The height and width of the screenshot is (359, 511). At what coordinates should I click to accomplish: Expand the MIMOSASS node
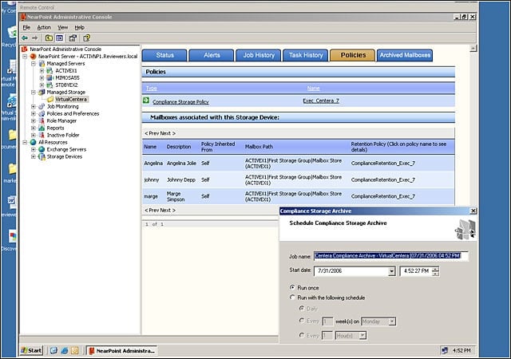pos(42,78)
